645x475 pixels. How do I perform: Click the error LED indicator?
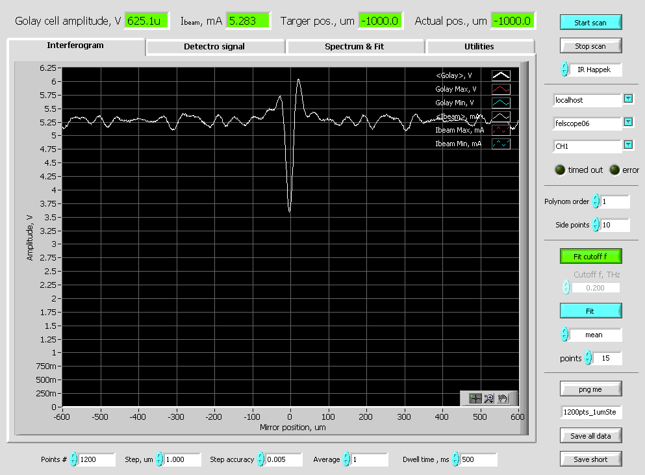click(614, 170)
